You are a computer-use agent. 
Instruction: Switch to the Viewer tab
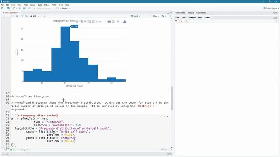pyautogui.click(x=207, y=17)
